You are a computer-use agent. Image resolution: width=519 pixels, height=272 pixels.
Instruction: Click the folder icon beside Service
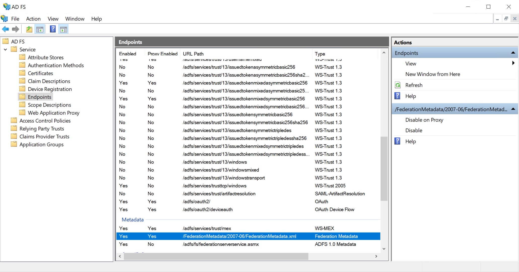14,49
